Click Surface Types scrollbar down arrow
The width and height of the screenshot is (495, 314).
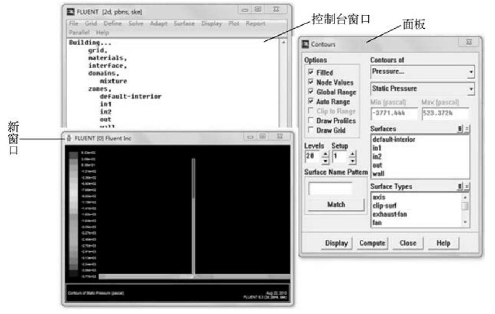click(465, 222)
